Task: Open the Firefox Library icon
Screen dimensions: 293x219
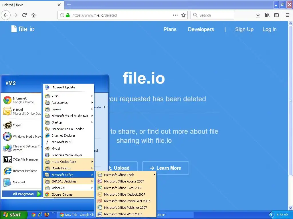Action: [x=267, y=15]
